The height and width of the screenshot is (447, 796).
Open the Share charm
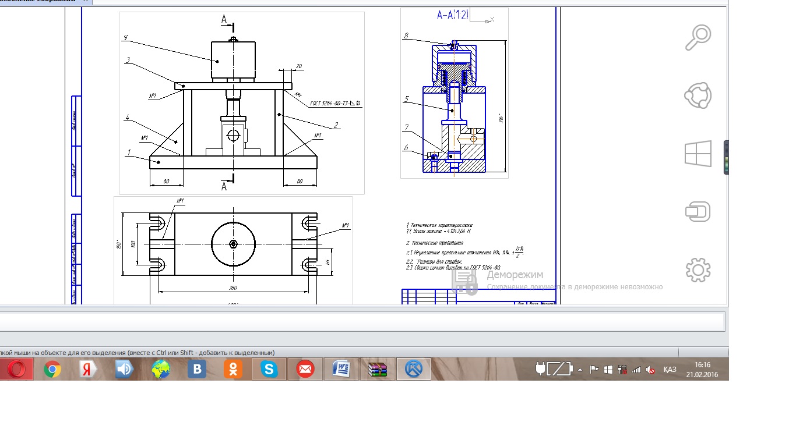tap(698, 95)
